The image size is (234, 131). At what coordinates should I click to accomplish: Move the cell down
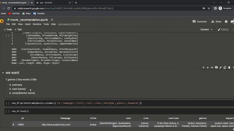208,68
